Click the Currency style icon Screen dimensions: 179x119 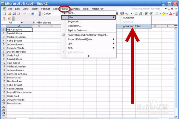122,14
